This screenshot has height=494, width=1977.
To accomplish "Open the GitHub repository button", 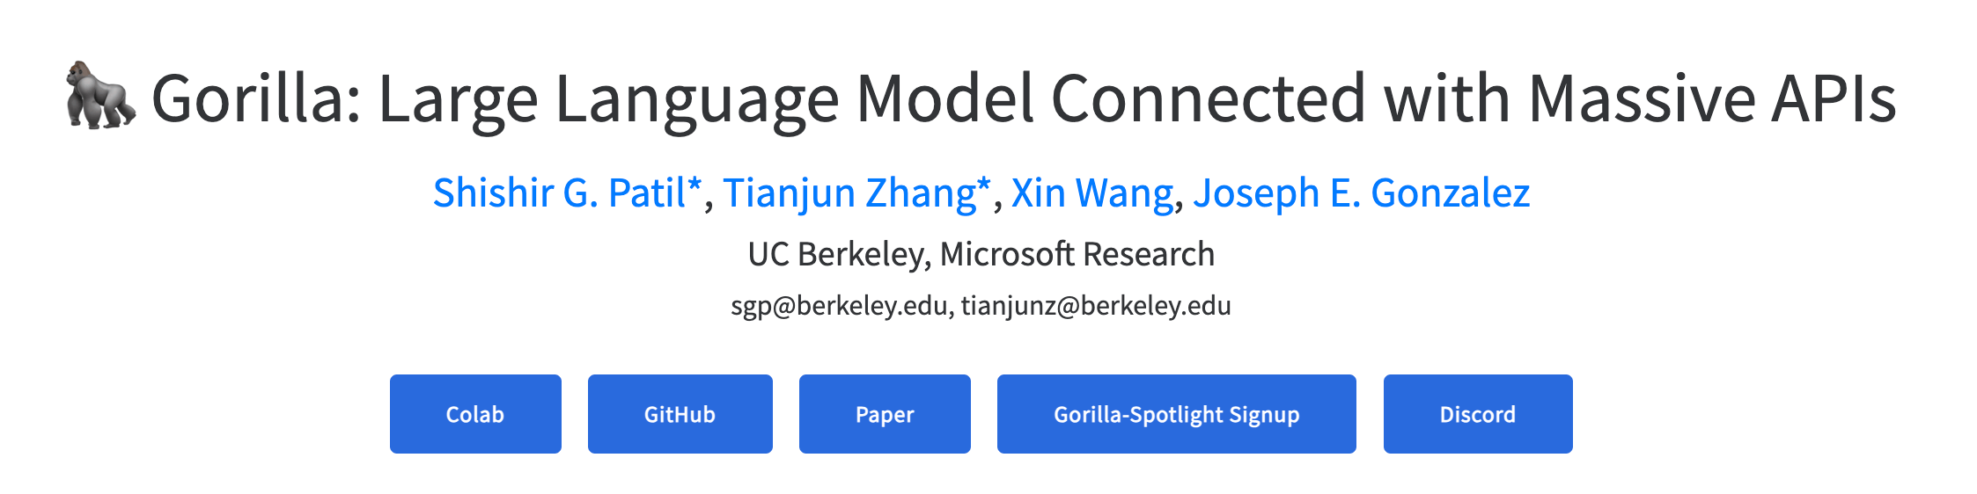I will [x=680, y=414].
